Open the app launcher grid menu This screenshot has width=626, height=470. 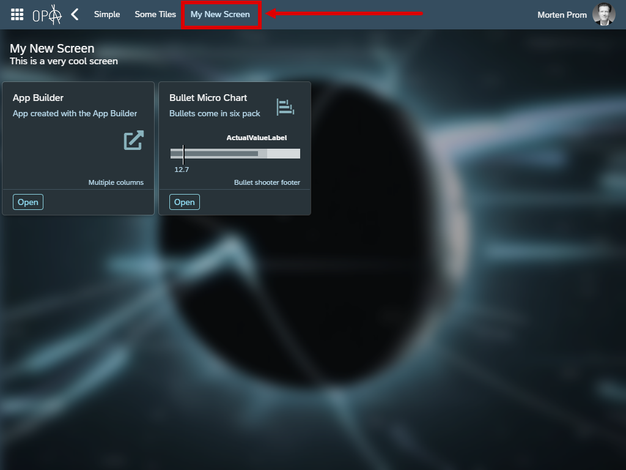point(17,15)
